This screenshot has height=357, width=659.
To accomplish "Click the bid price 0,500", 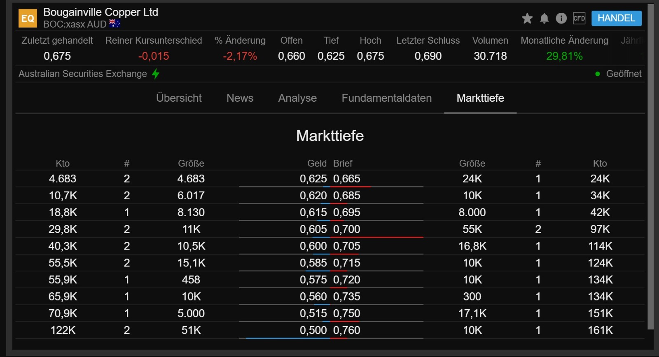I will [313, 331].
